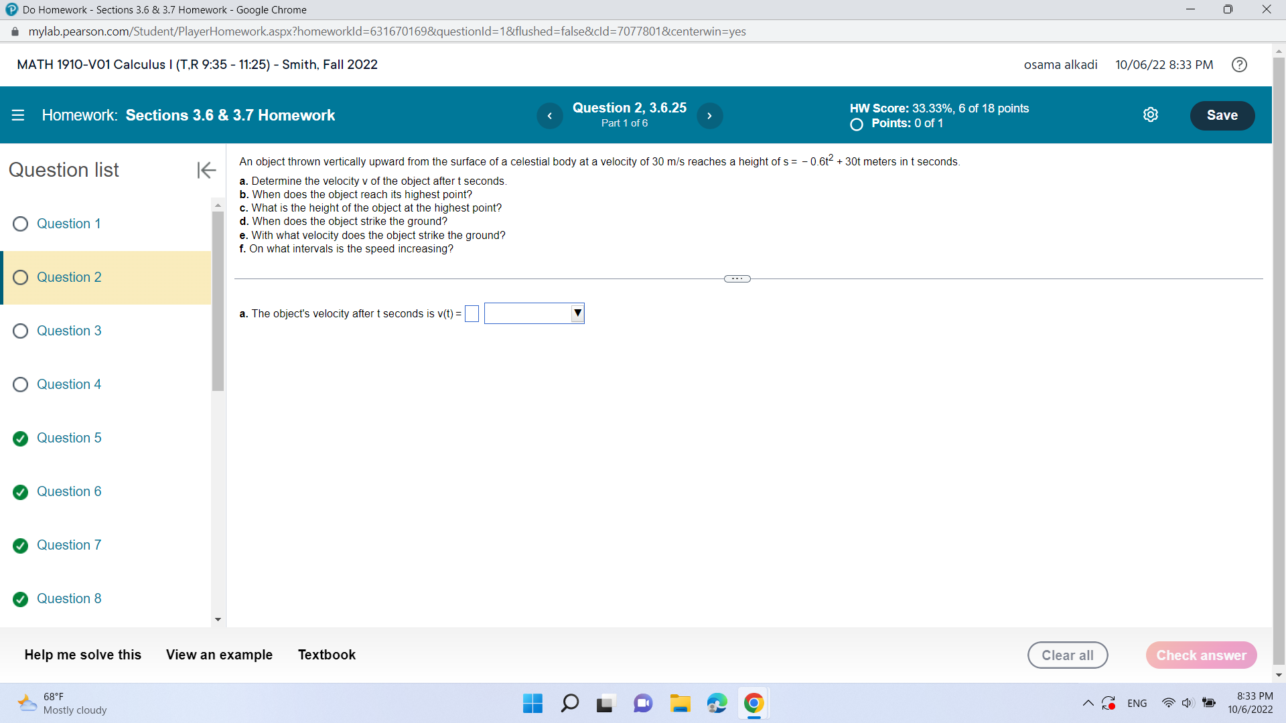
Task: Click the Check answer button
Action: coord(1201,655)
